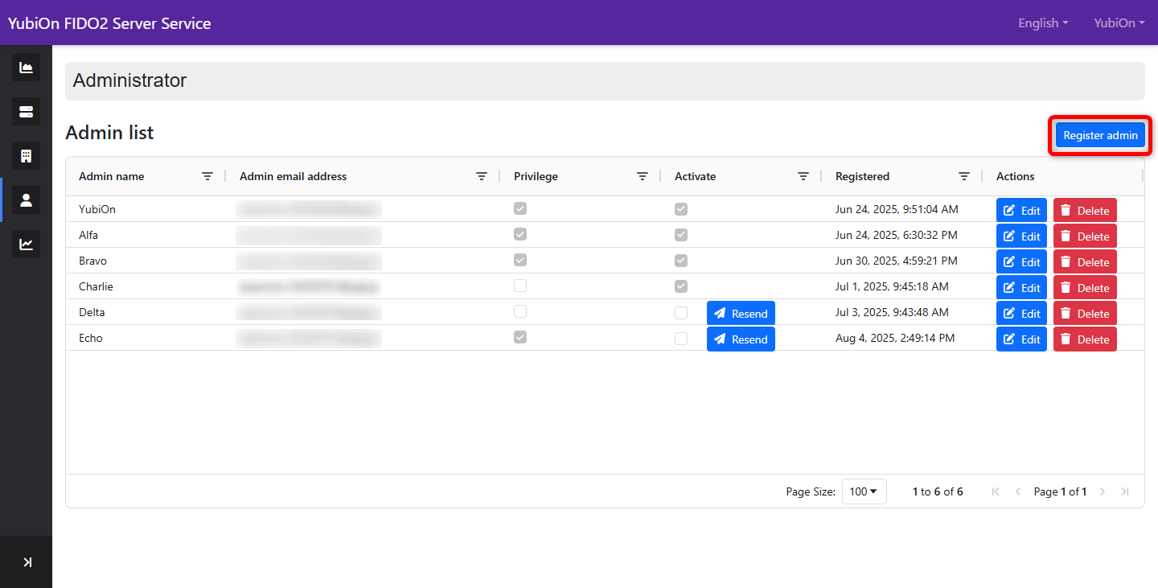The image size is (1158, 588).
Task: Delete the Charlie admin
Action: (1085, 288)
